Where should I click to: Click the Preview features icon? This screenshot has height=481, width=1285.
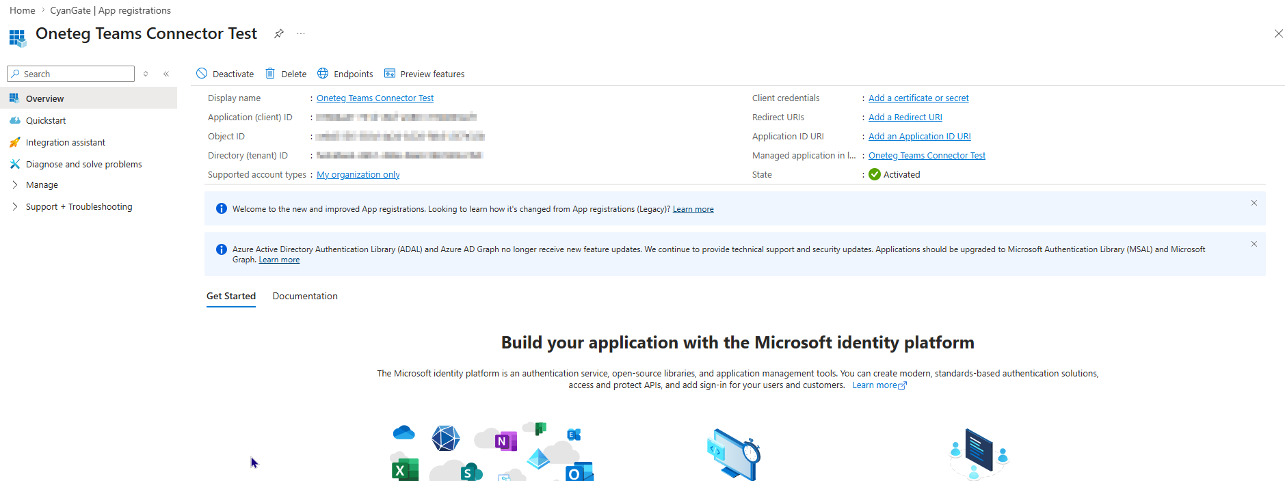tap(390, 73)
